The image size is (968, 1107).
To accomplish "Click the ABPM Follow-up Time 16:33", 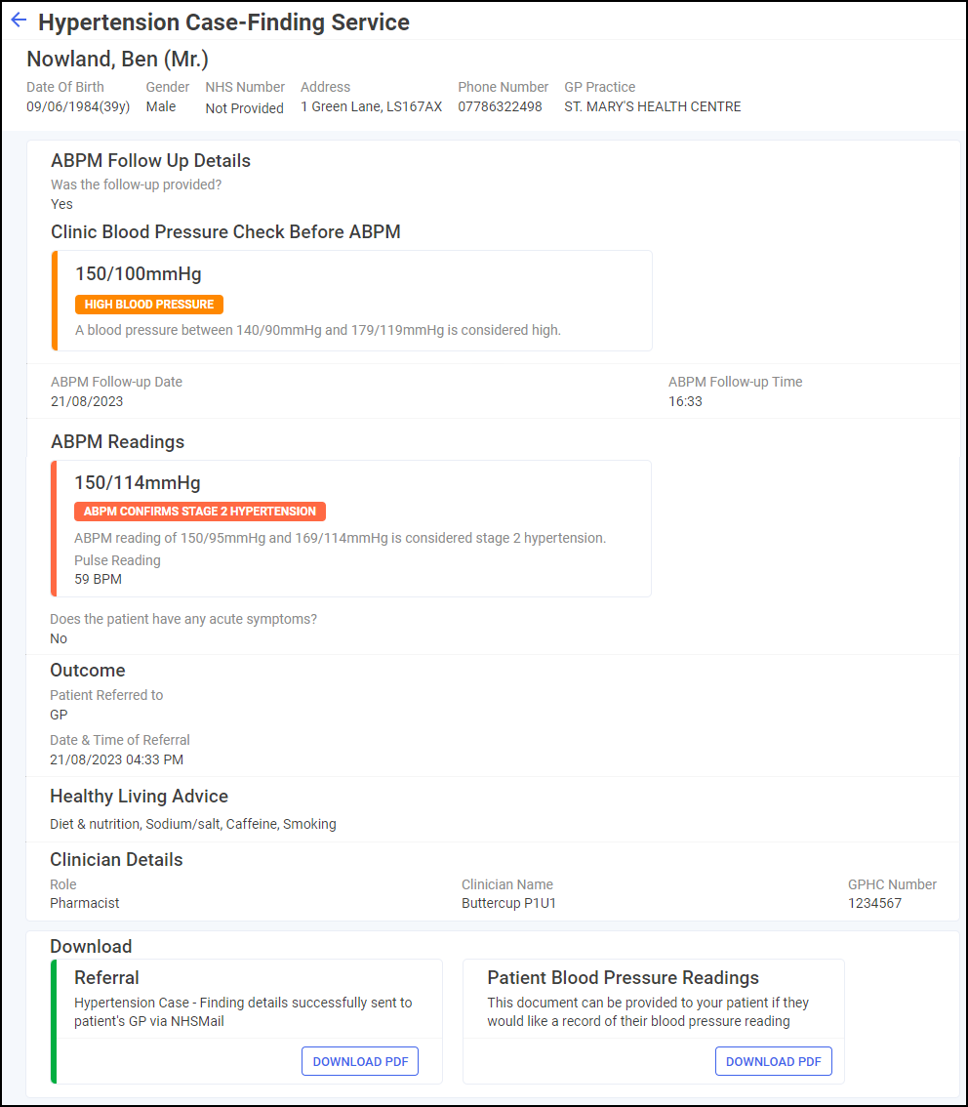I will pos(685,402).
